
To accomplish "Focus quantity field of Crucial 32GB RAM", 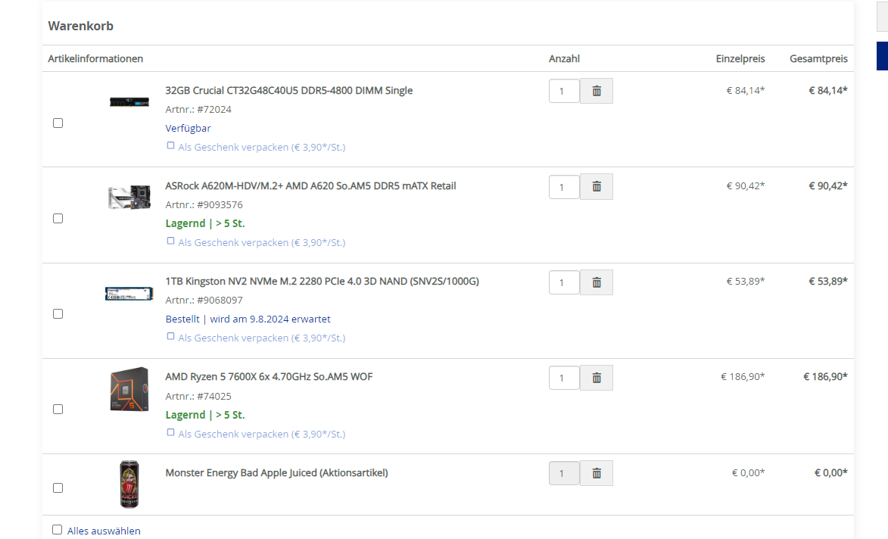I will pyautogui.click(x=564, y=91).
